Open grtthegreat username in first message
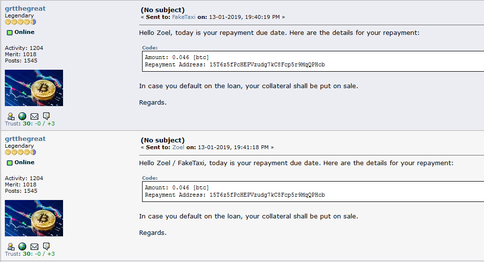Image resolution: width=484 pixels, height=262 pixels. (x=25, y=9)
